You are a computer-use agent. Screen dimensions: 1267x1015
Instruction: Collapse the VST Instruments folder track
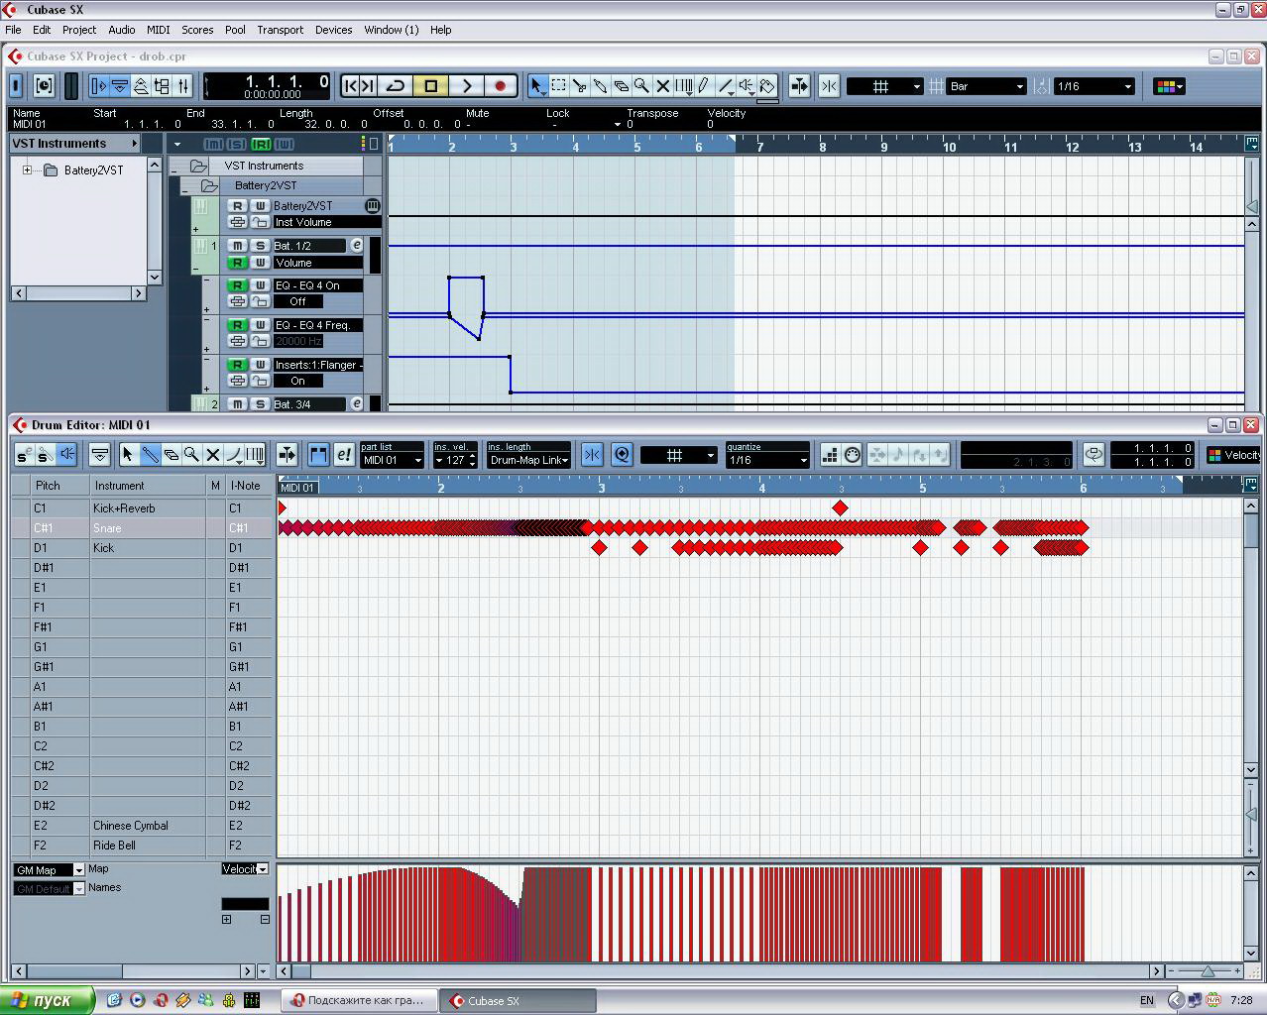(x=174, y=170)
